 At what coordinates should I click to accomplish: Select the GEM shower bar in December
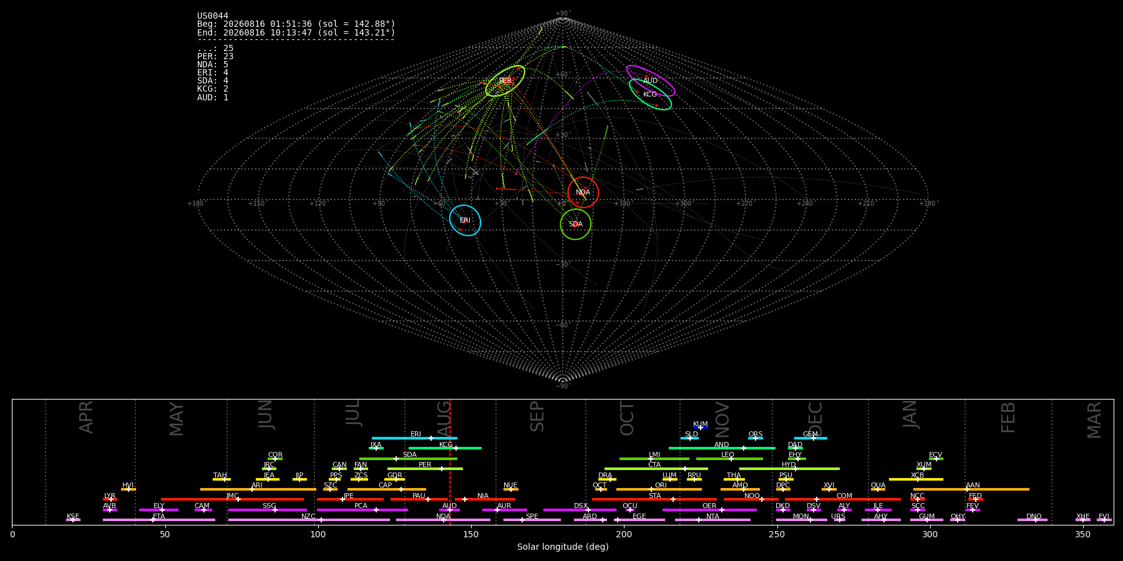[x=810, y=438]
